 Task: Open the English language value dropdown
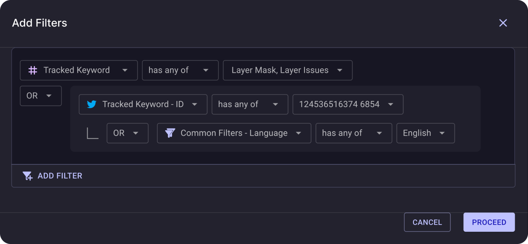point(425,133)
